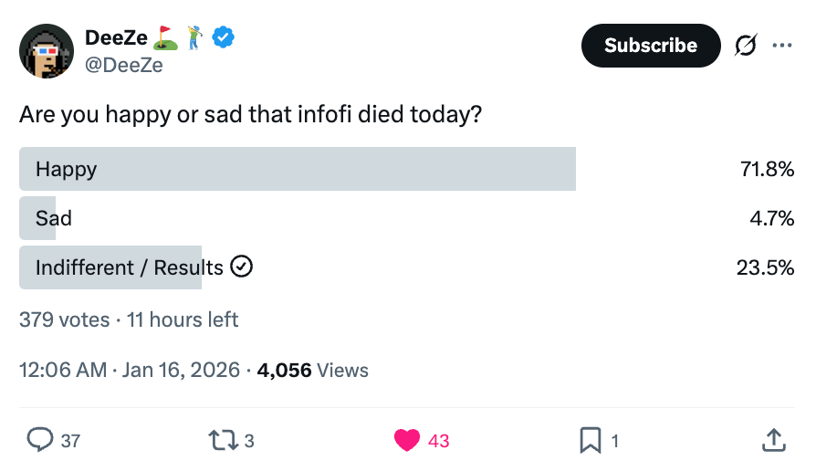Open the 12:06 AM Jan 16 timestamp
Image resolution: width=816 pixels, height=471 pixels.
click(x=129, y=370)
